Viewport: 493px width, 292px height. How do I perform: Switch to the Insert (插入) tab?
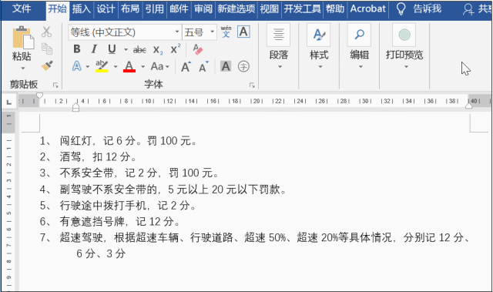(x=82, y=8)
